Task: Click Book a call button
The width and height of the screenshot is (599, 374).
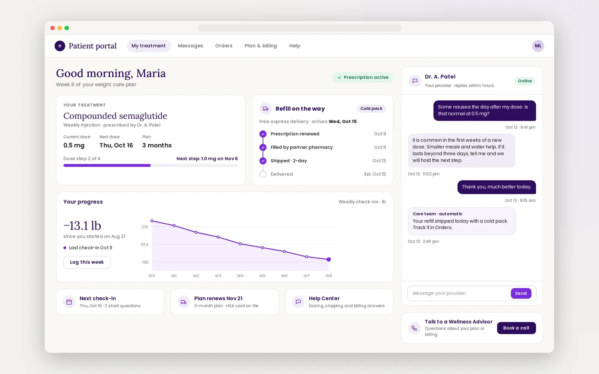Action: [516, 328]
